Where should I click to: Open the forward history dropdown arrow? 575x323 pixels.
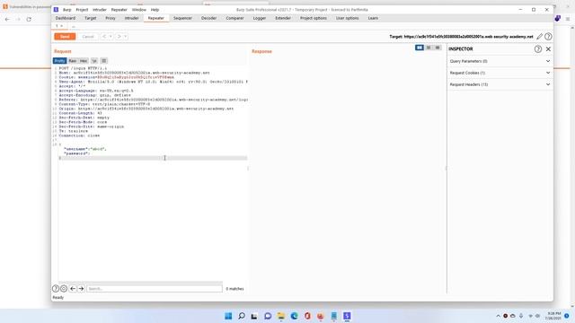[126, 37]
